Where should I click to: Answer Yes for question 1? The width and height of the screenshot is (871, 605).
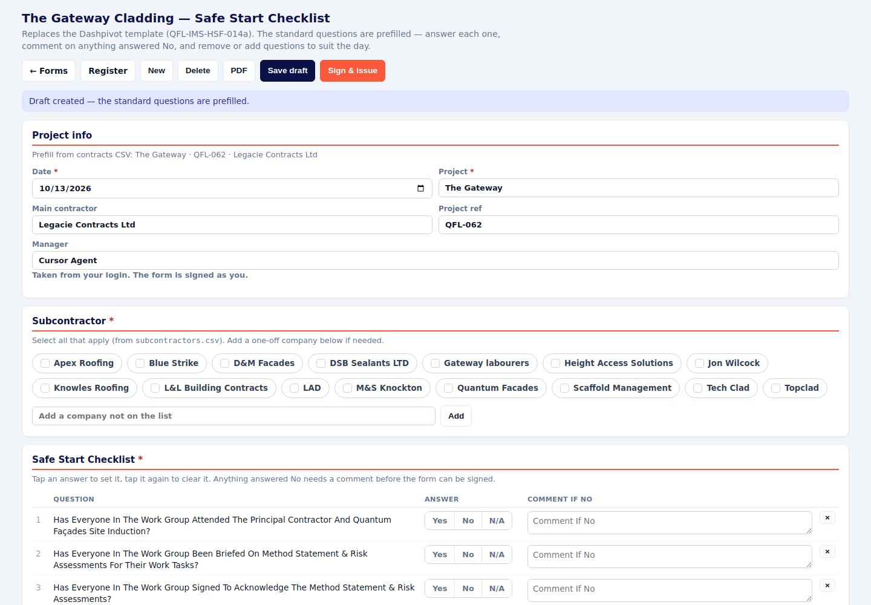click(x=440, y=521)
